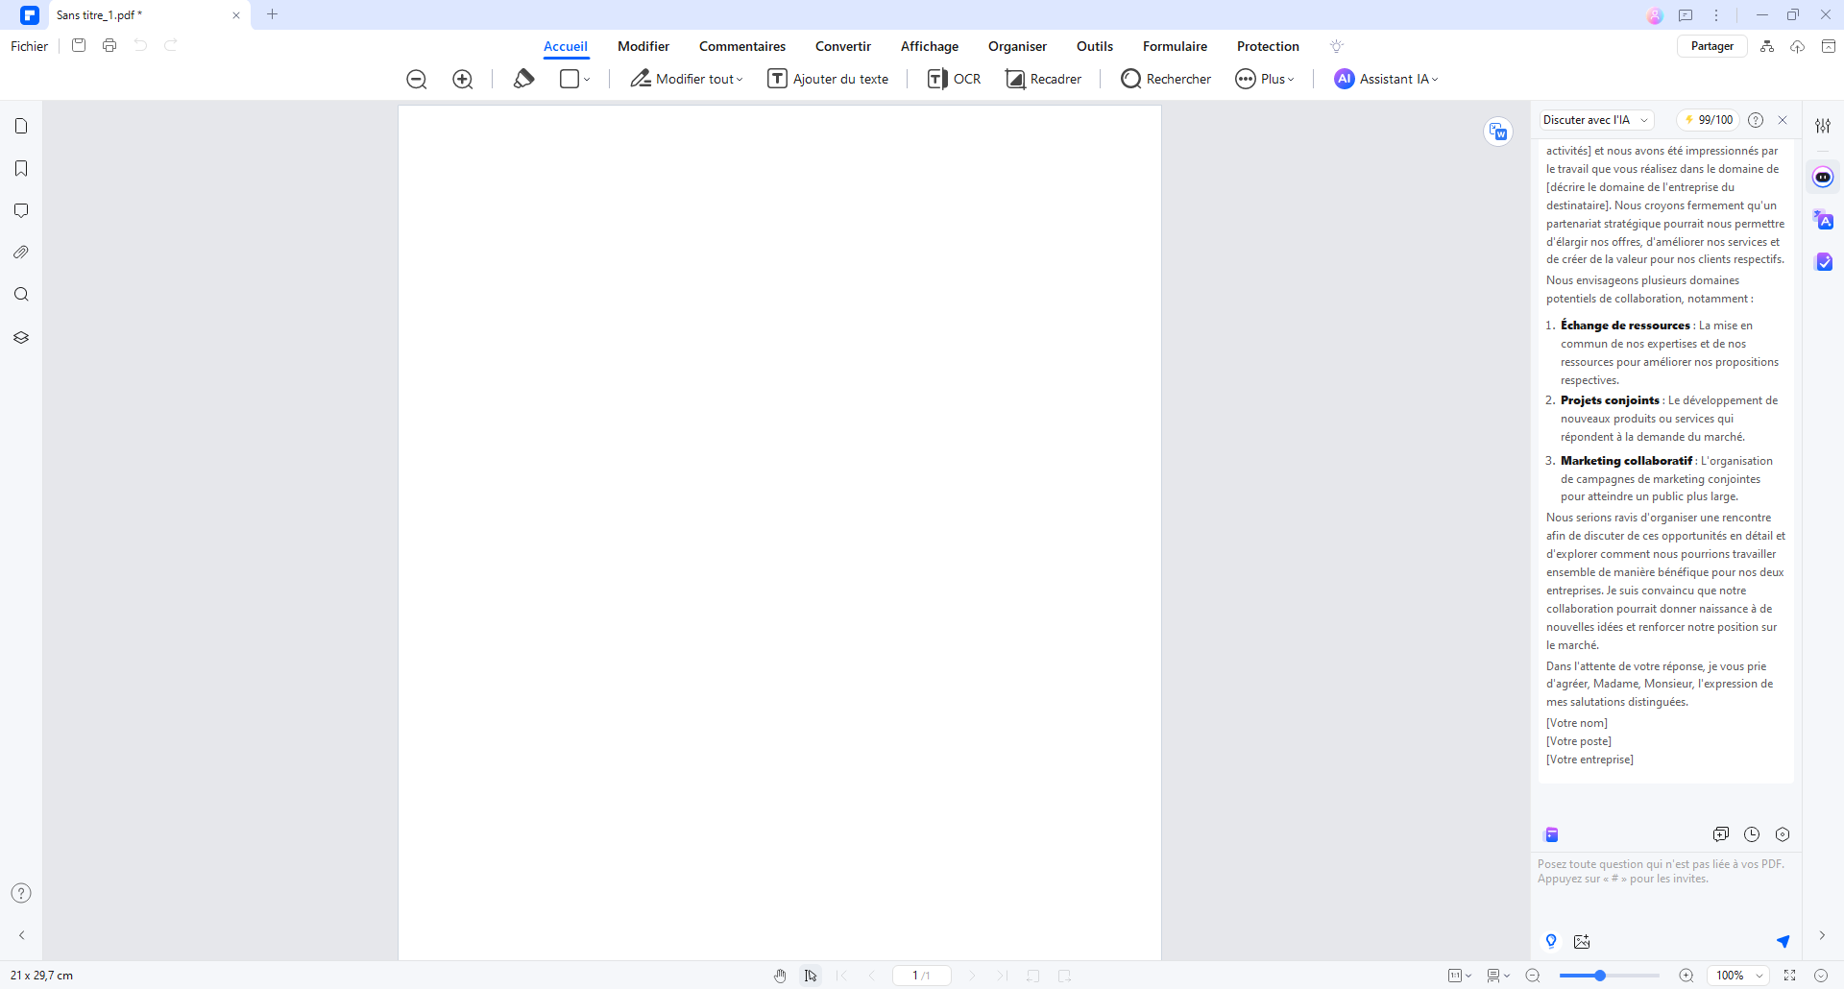Click the AI chat question input box
This screenshot has width=1844, height=989.
coord(1666,888)
